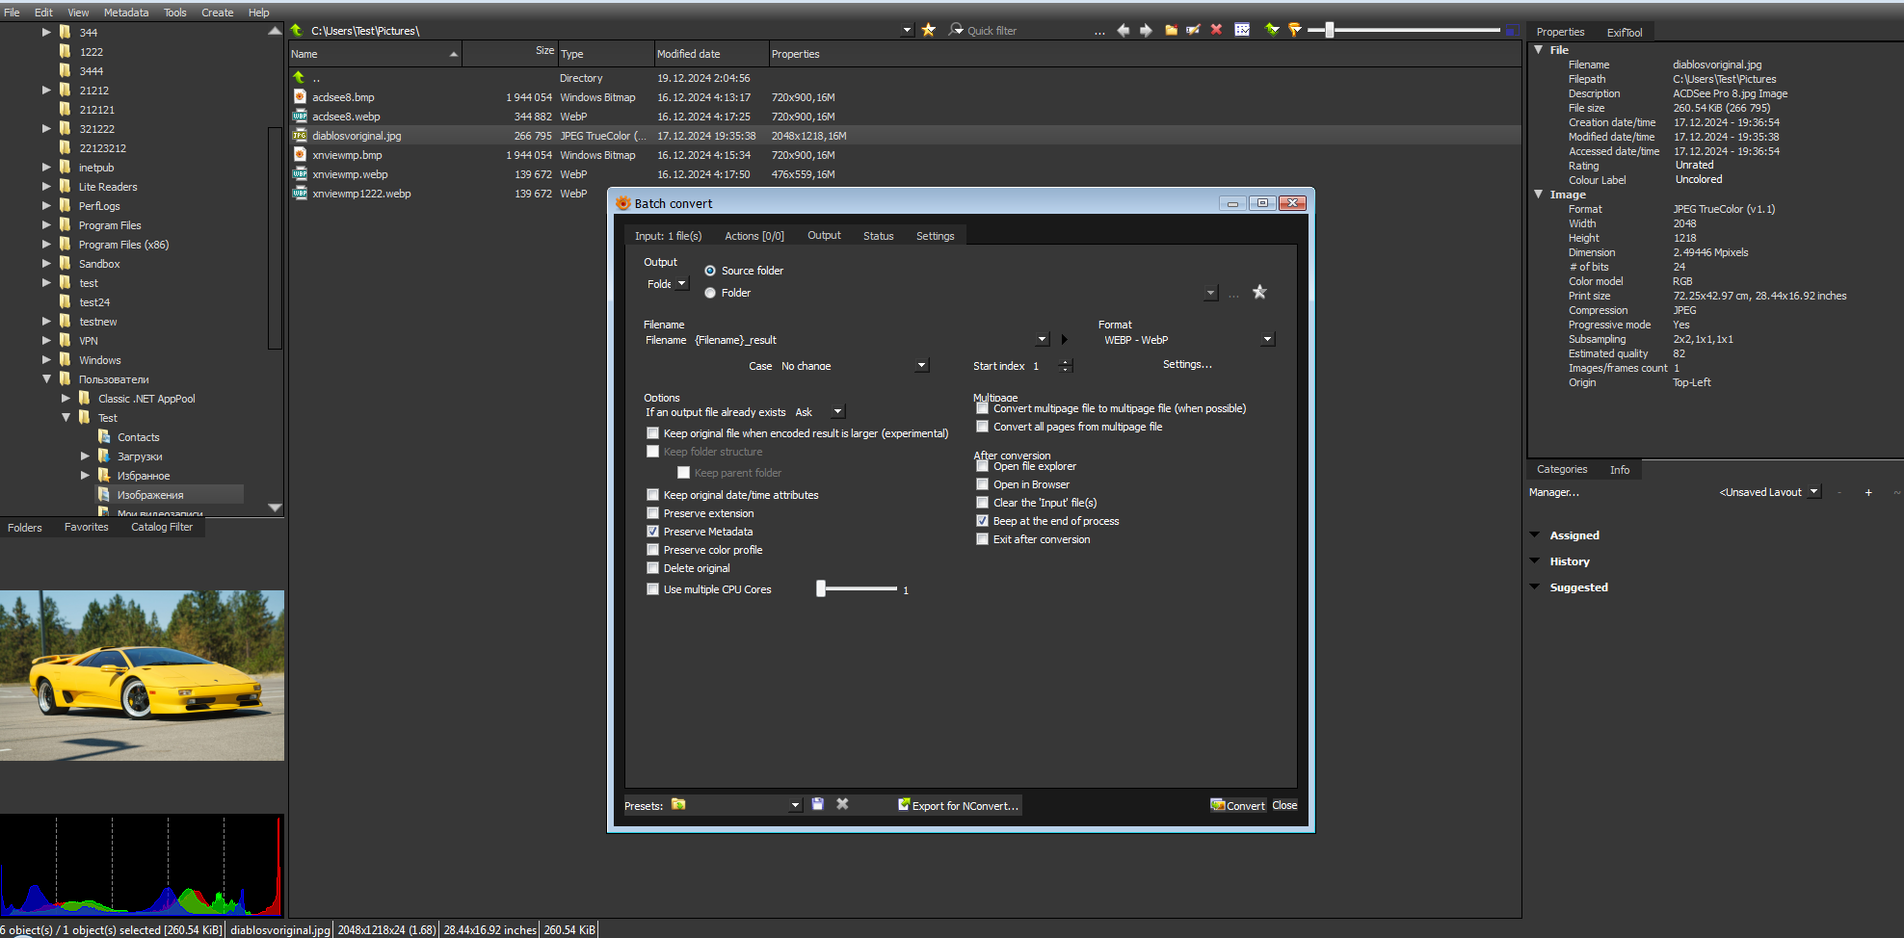Click the rename file toolbar icon
Viewport: 1904px width, 938px height.
tap(1193, 30)
